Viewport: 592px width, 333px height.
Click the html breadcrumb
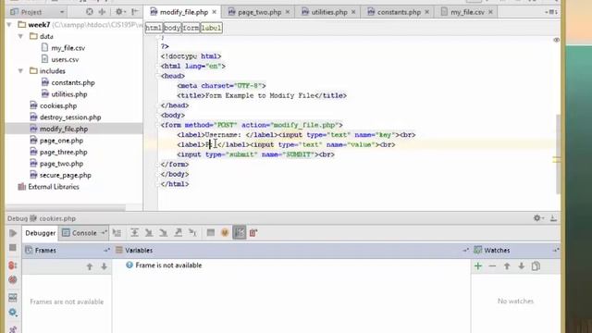pos(154,28)
